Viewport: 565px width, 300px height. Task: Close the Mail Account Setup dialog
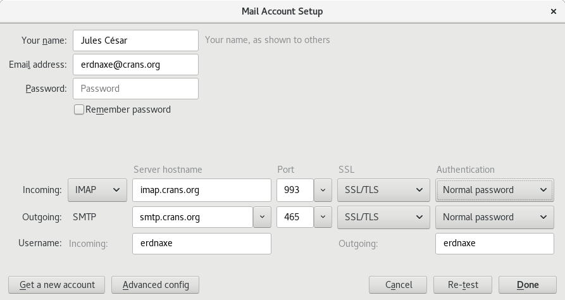(x=554, y=11)
